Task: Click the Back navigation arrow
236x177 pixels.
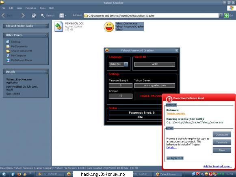Action: point(4,15)
